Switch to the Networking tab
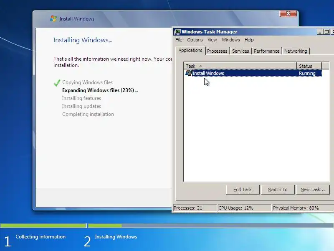The height and width of the screenshot is (251, 334). coord(296,51)
